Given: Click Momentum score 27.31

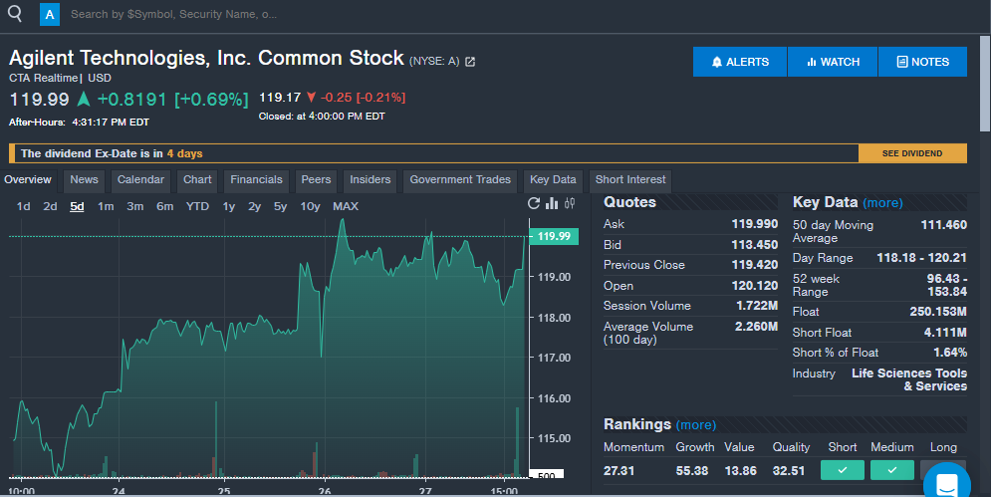Looking at the screenshot, I should point(619,471).
